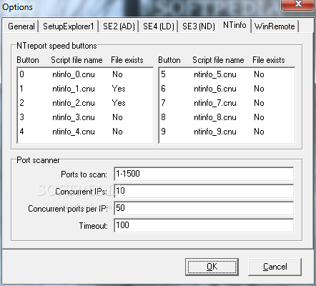The image size is (316, 286).
Task: Select row ntinfo_7.cnu
Action: point(227,103)
